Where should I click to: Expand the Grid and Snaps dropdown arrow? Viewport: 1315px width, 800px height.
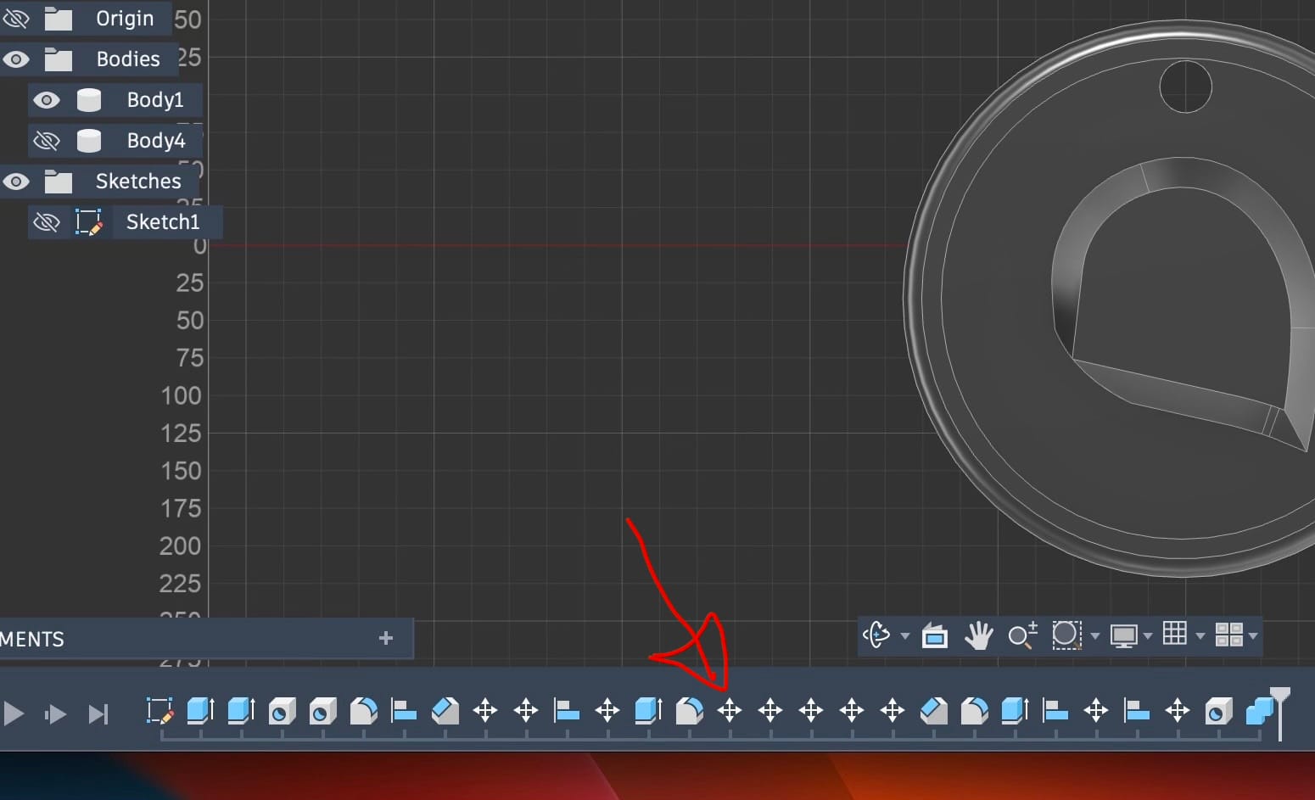pos(1200,635)
